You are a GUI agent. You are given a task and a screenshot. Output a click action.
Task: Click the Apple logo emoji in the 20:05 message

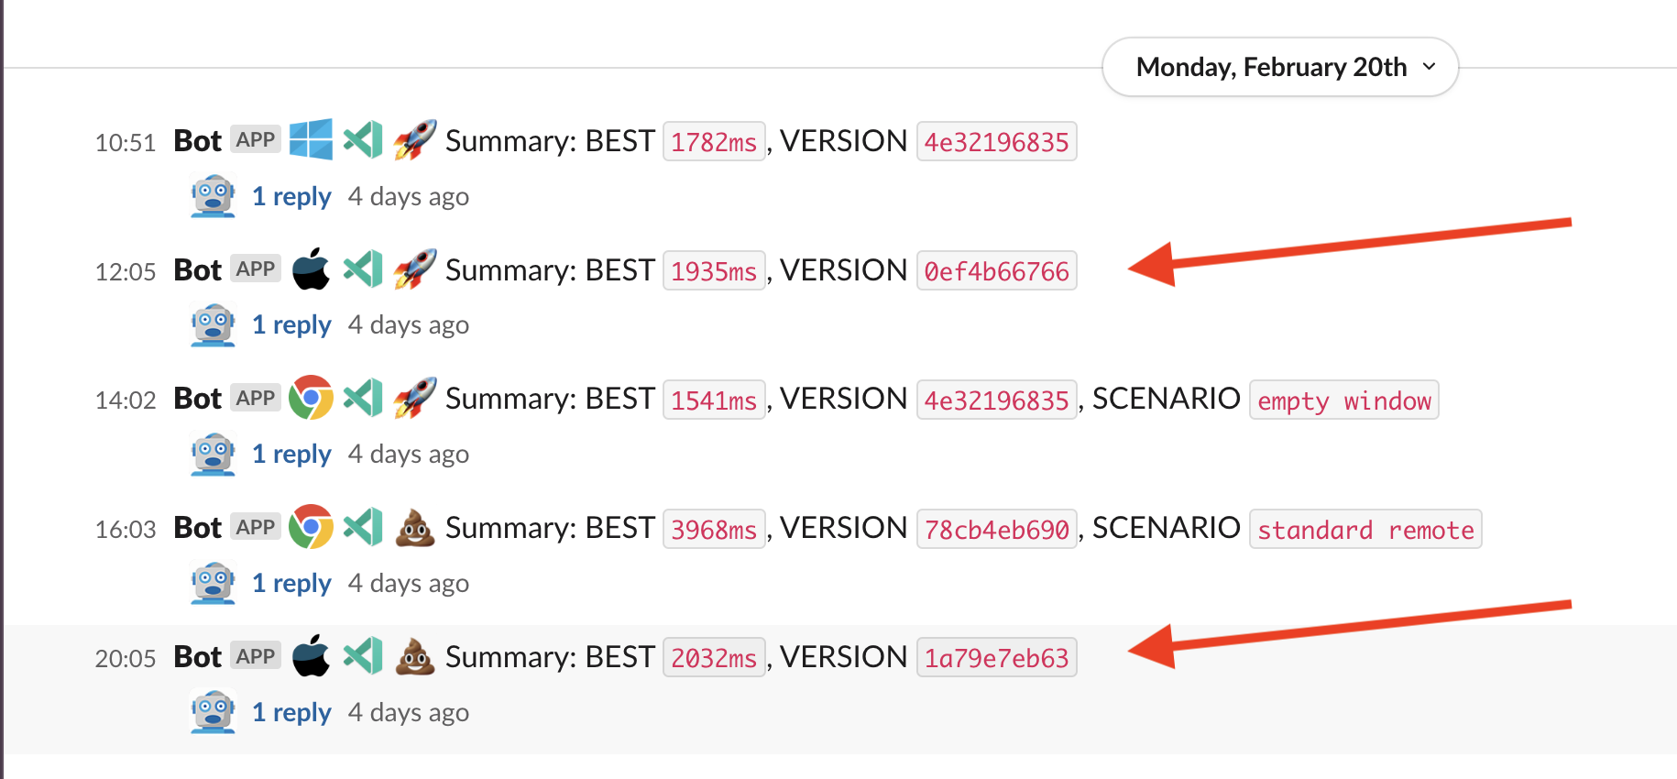[x=312, y=656]
